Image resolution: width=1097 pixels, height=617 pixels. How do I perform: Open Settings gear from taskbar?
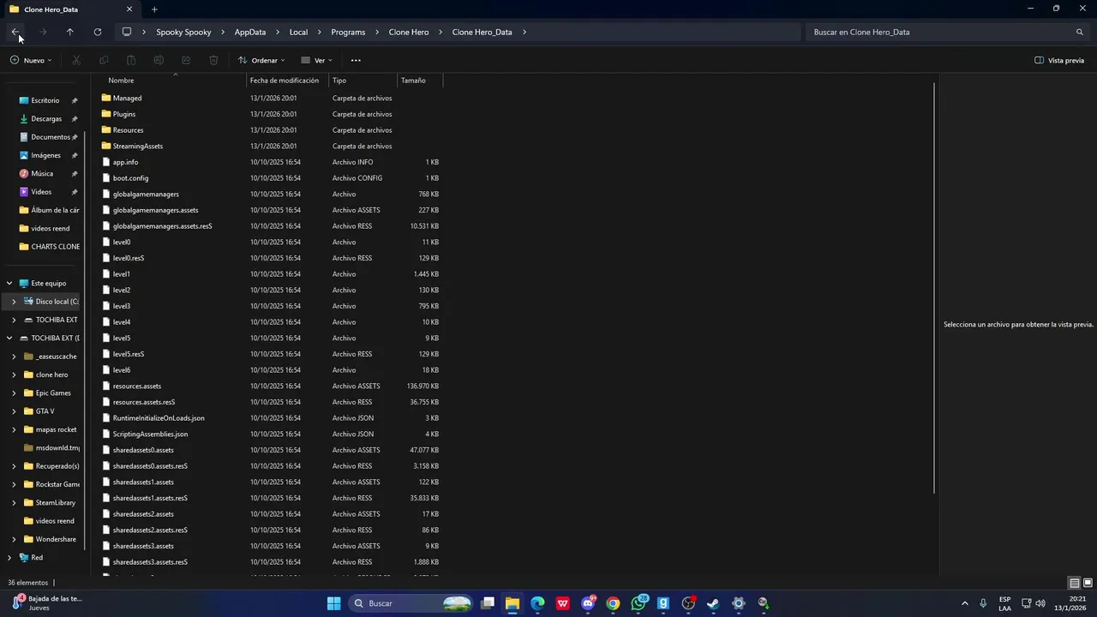(x=738, y=603)
